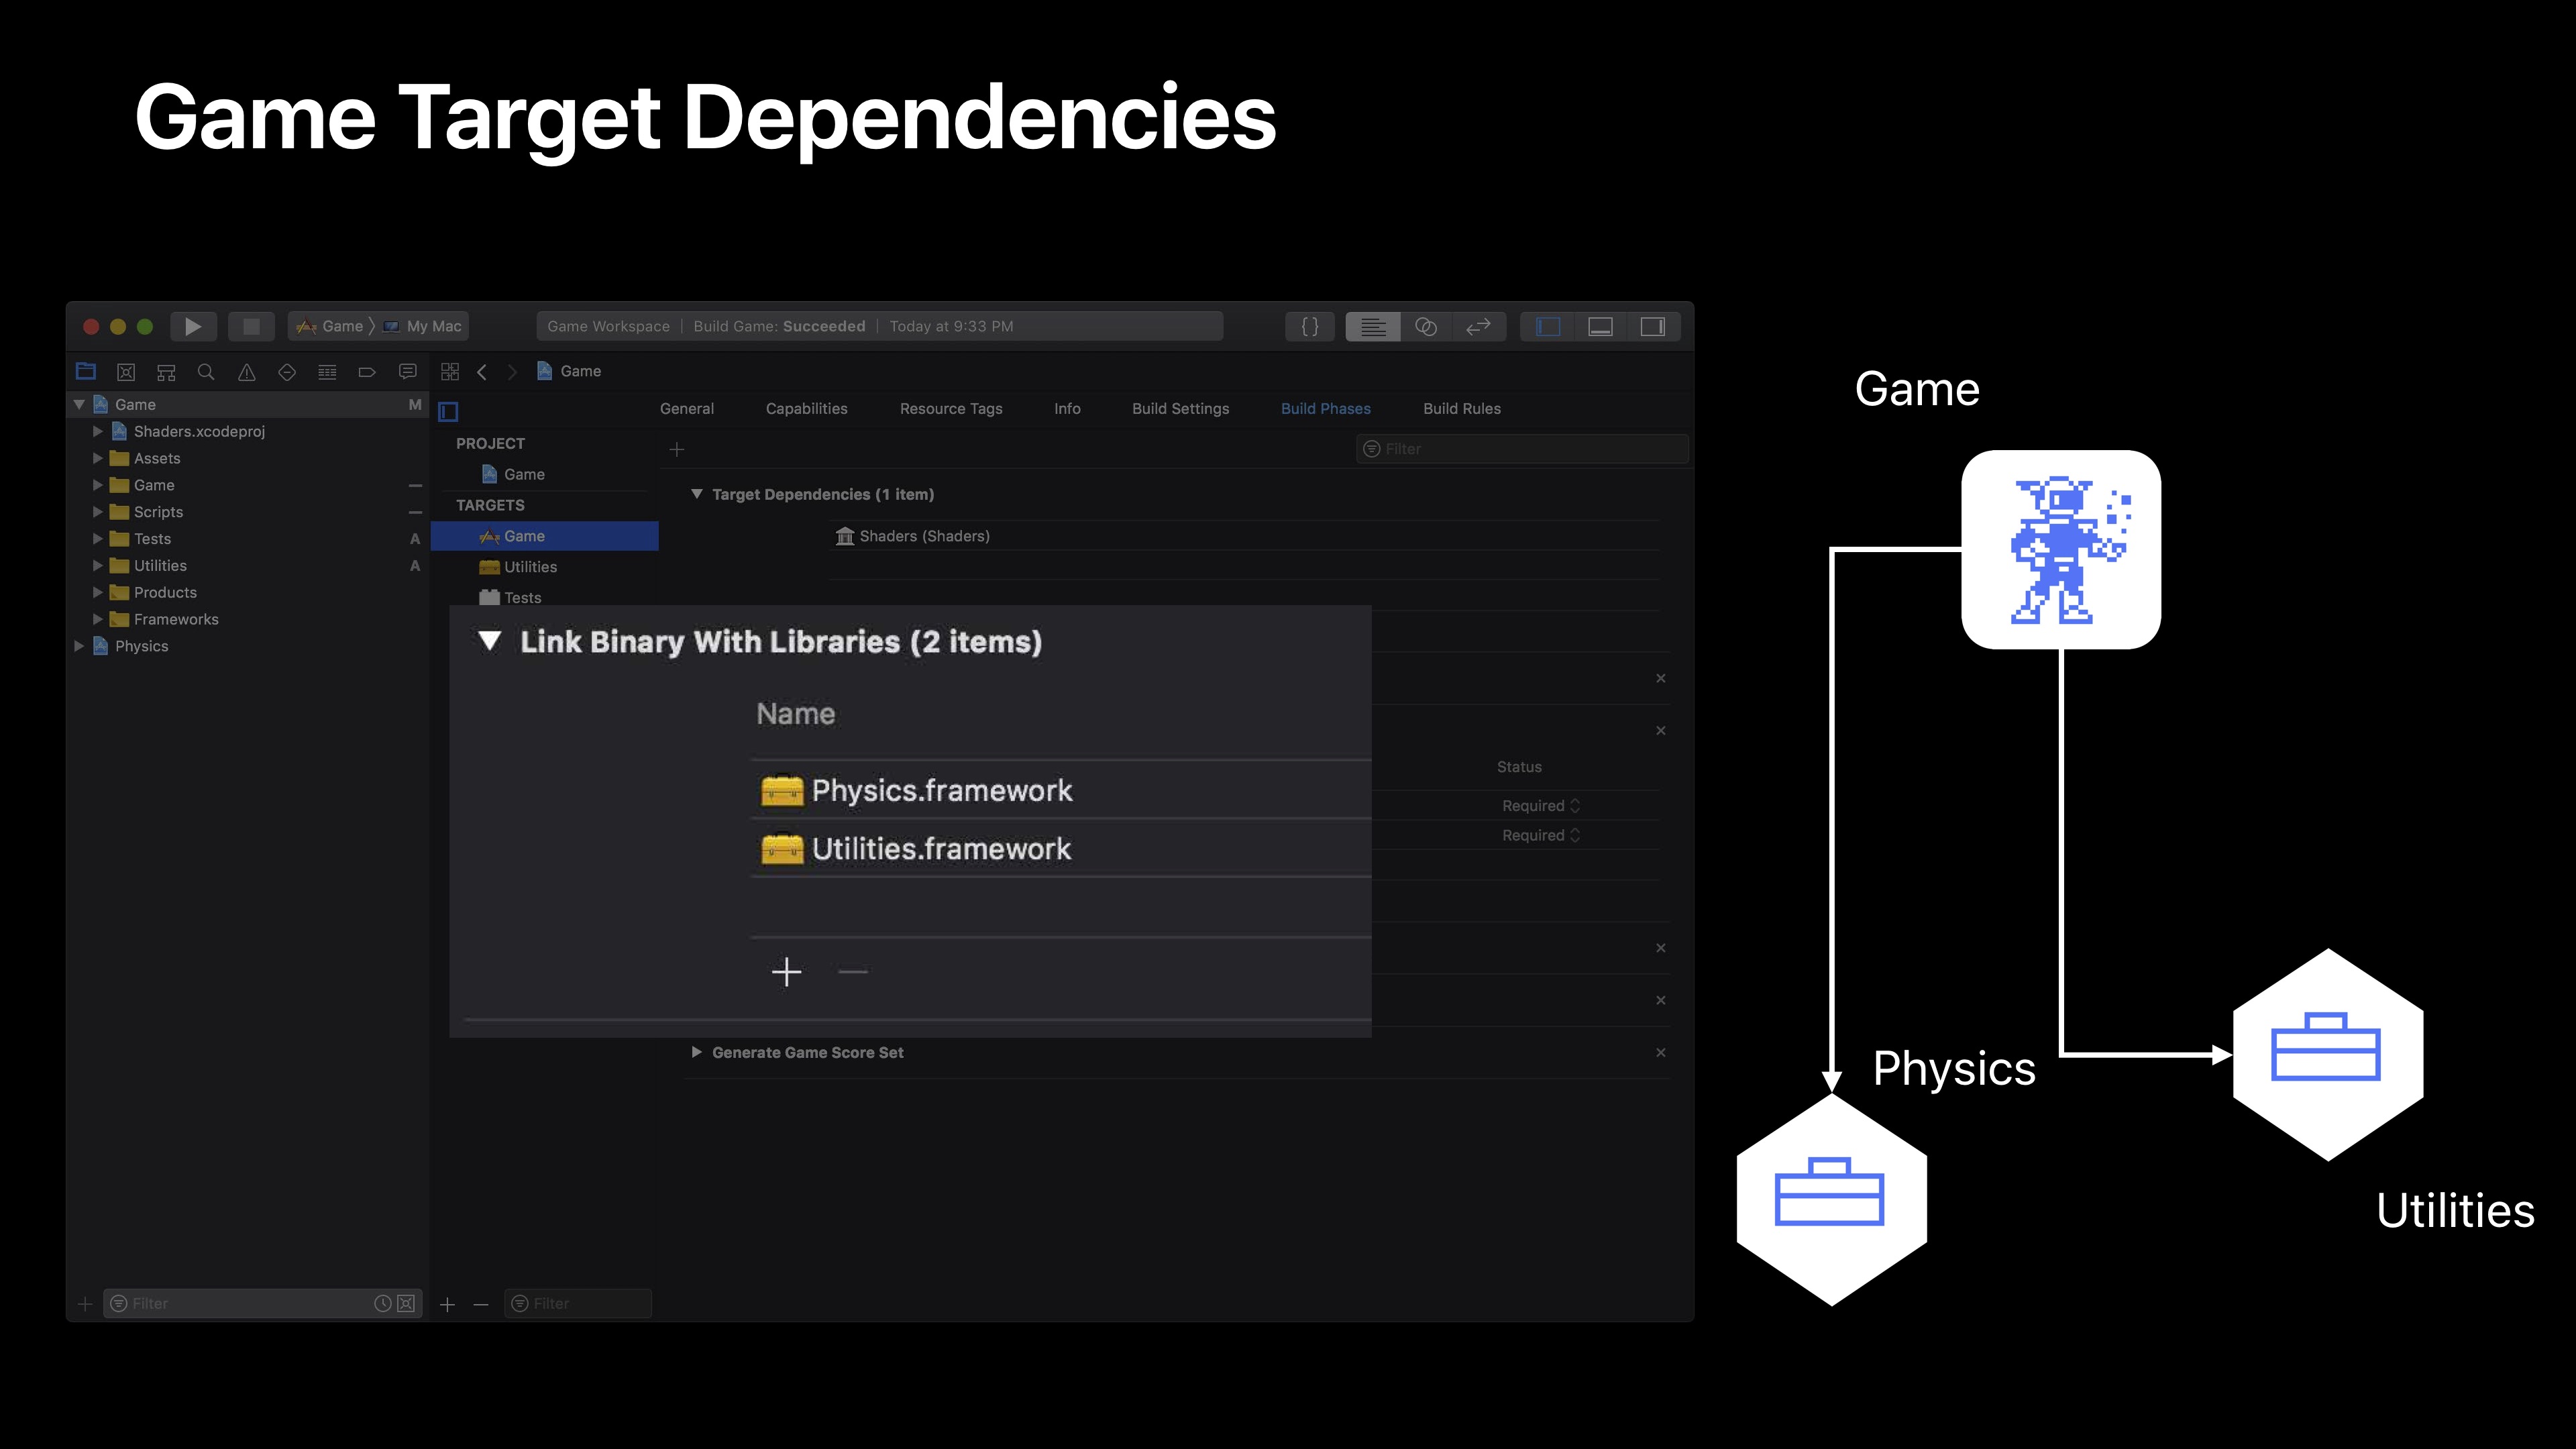Viewport: 2576px width, 1449px height.
Task: Open the Issue navigator warning icon
Action: (x=246, y=372)
